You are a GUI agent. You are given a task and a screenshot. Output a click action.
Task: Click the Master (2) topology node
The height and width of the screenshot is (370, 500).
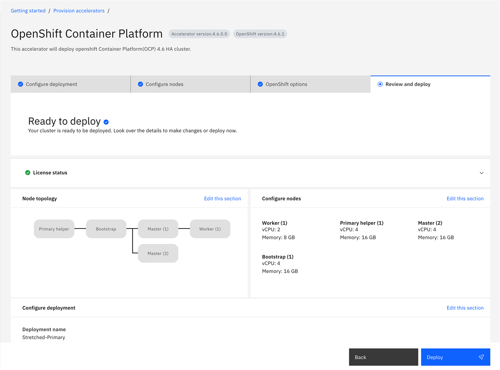pyautogui.click(x=158, y=253)
